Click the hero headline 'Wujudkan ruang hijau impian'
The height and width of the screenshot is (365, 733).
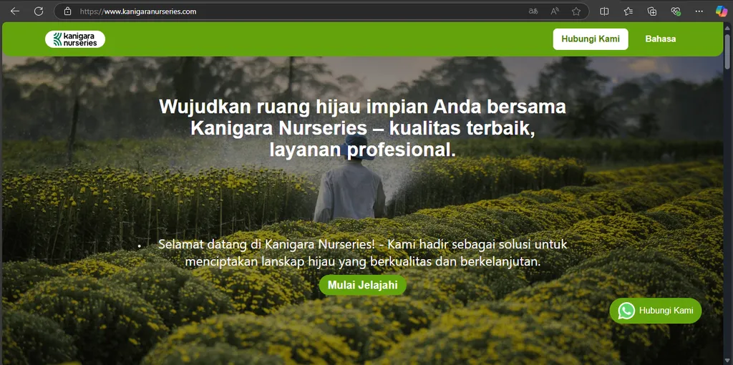[x=362, y=128]
